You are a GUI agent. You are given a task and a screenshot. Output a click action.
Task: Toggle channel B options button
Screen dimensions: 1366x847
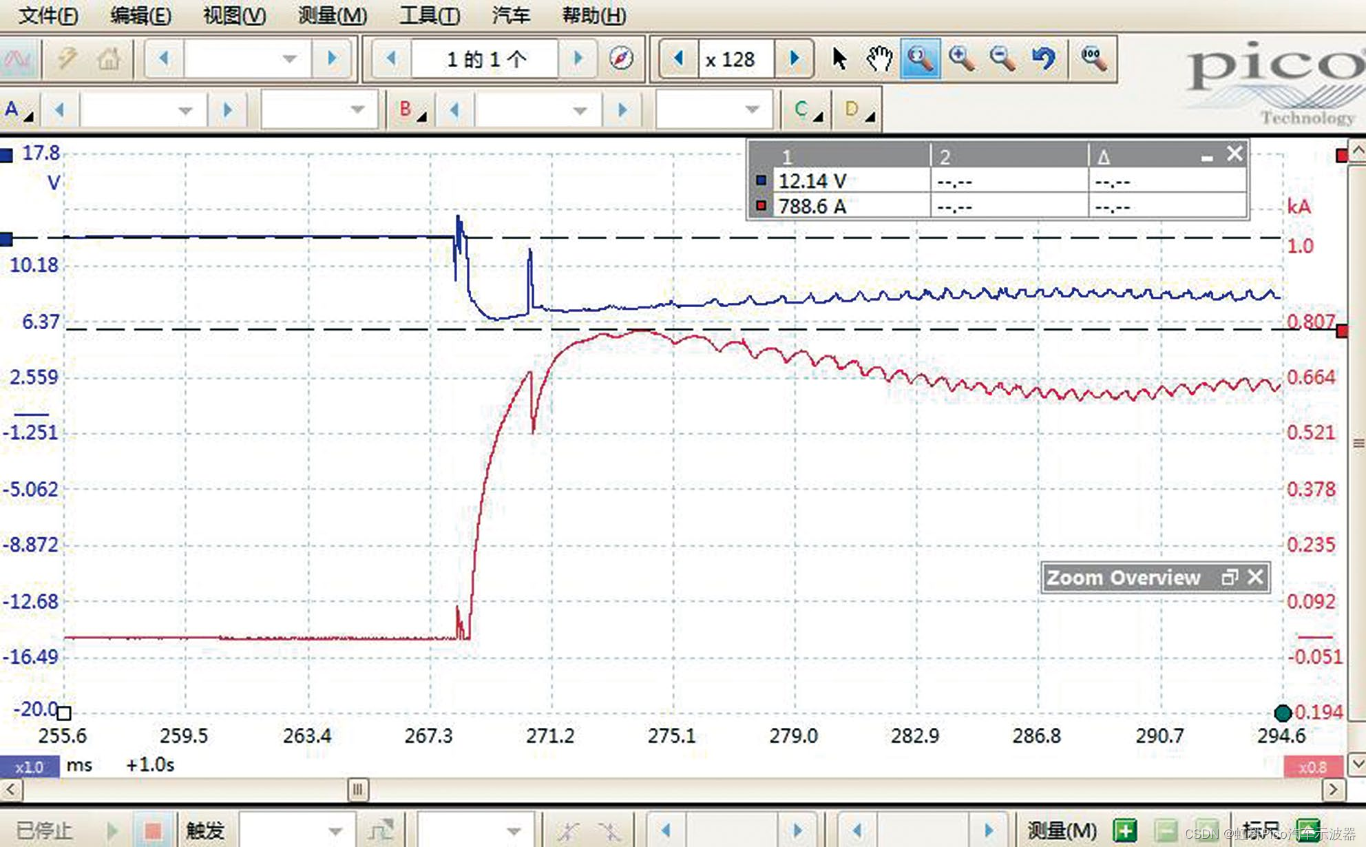412,110
